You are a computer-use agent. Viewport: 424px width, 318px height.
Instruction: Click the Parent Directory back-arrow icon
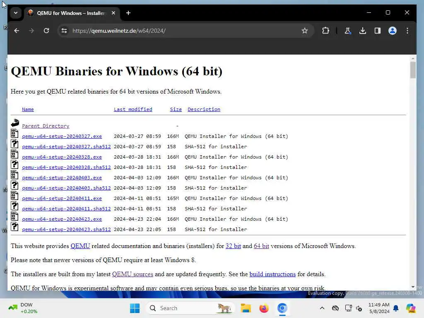[15, 123]
